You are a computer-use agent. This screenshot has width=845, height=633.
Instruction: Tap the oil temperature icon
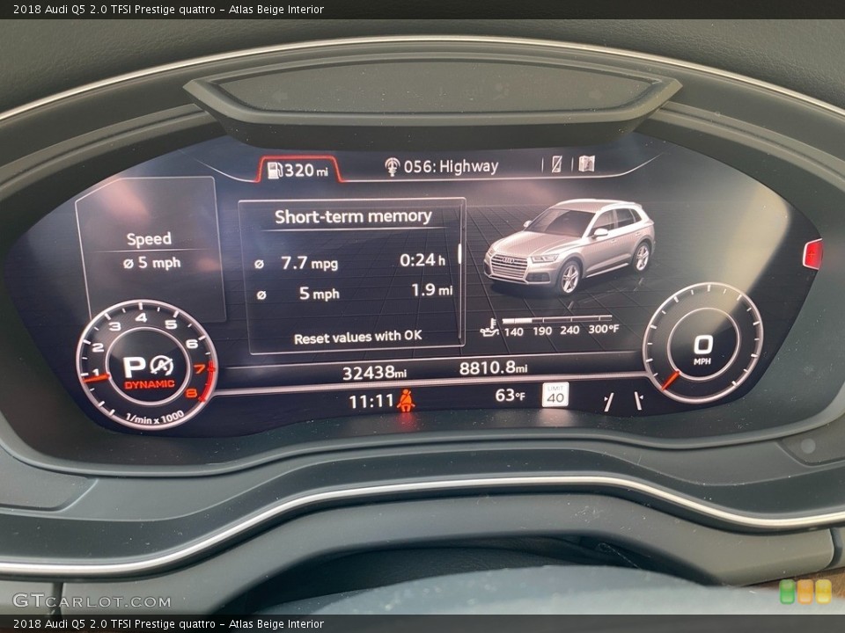click(x=489, y=328)
